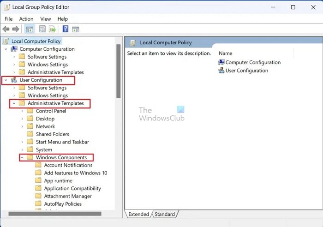The height and width of the screenshot is (227, 323).
Task: Minimize the Local Group Policy Editor window
Action: (x=273, y=7)
